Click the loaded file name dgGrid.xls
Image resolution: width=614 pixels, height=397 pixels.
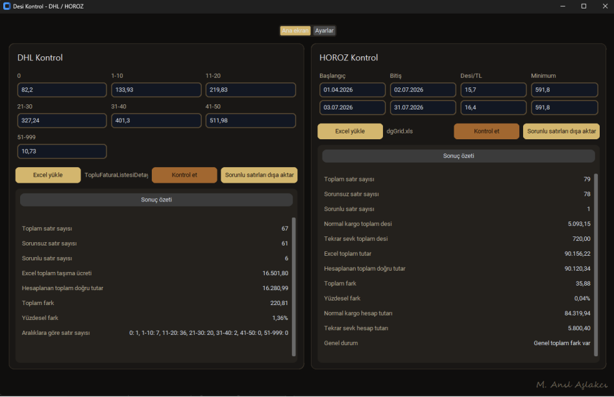[x=400, y=131]
